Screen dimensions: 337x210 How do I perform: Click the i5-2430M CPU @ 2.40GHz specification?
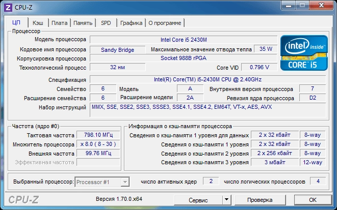(208, 79)
